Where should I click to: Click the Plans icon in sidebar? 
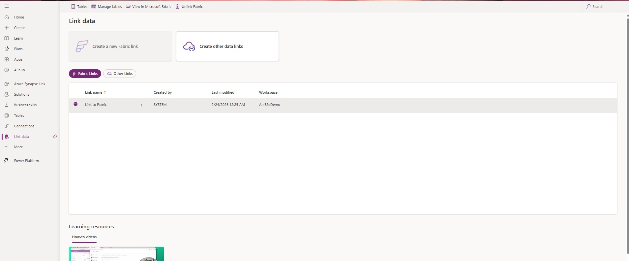(x=7, y=49)
